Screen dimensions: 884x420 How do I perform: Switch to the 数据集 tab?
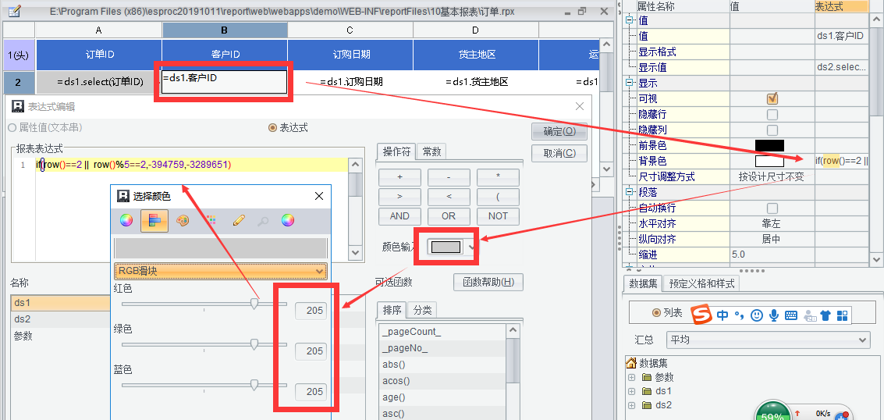[643, 283]
